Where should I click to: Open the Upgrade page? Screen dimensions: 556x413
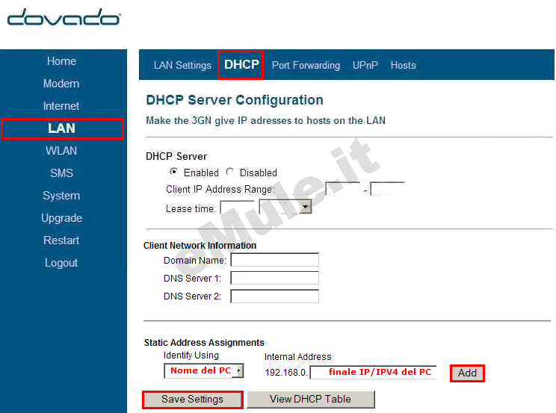(61, 218)
